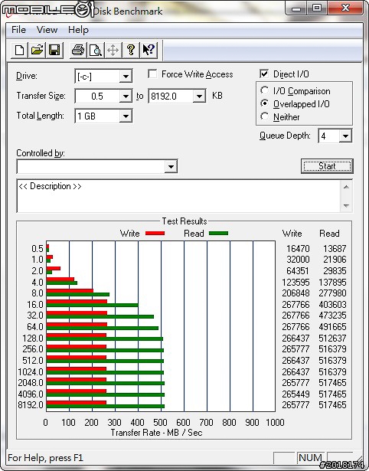Viewport: 369px width, 471px height.
Task: Select the I/O Comparison radio option
Action: point(265,90)
